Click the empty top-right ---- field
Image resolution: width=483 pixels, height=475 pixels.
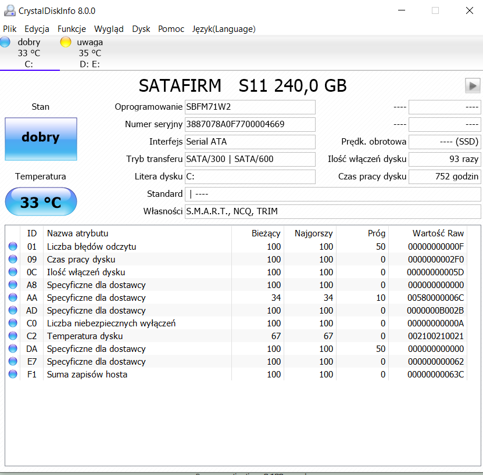point(445,107)
